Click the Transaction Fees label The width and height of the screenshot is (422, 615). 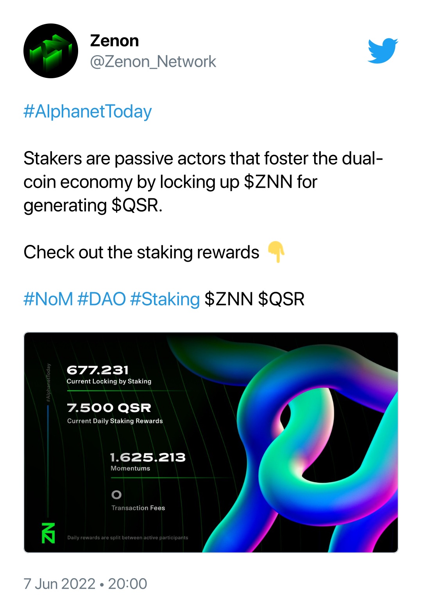[138, 508]
